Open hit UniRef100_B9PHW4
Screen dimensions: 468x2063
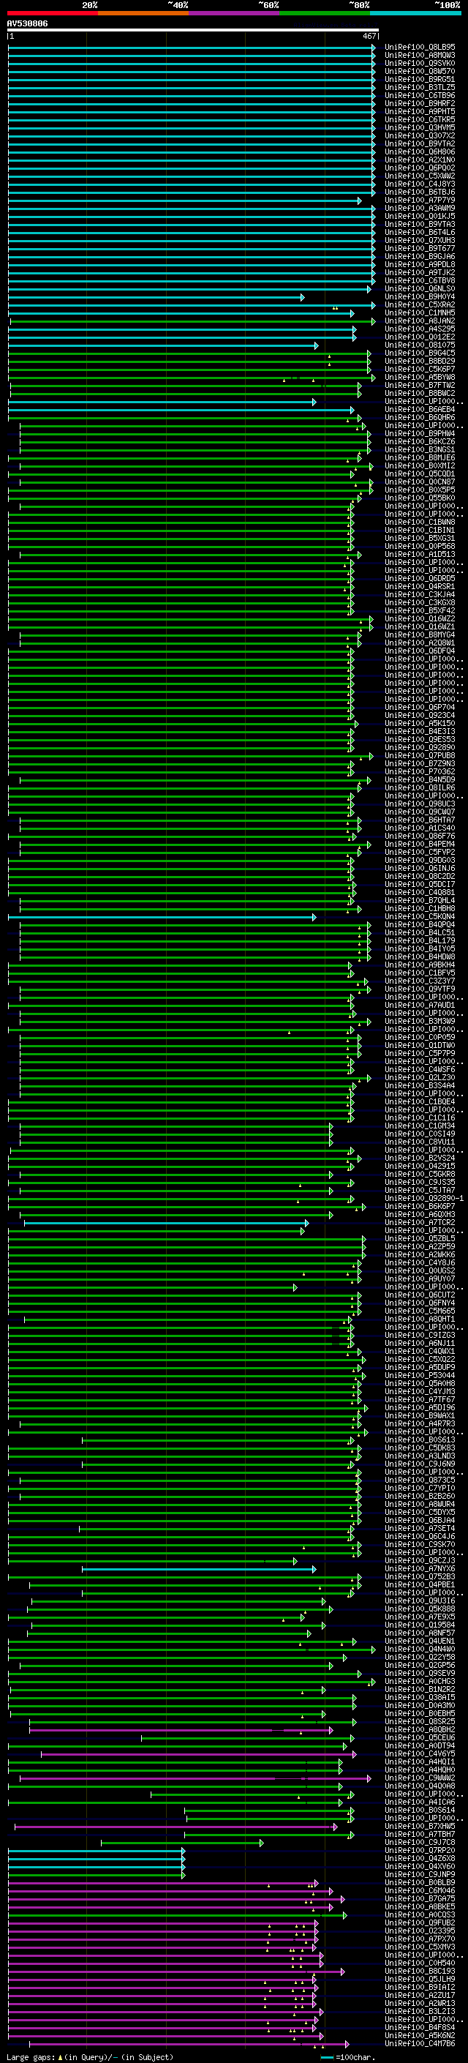click(420, 433)
